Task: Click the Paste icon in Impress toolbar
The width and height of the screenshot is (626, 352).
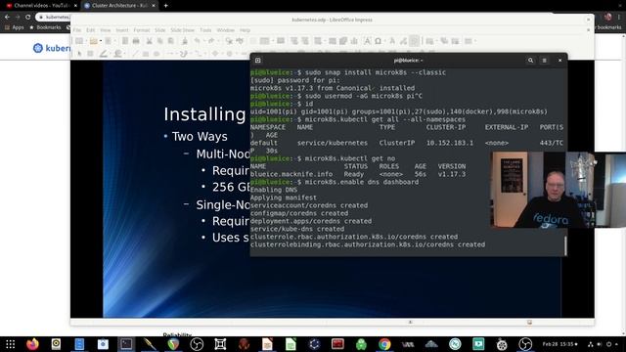Action: [x=171, y=41]
